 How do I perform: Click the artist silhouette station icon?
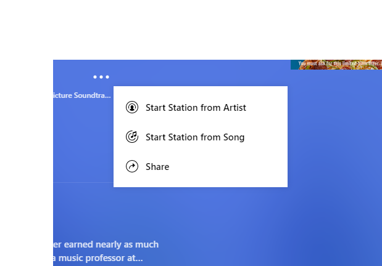tap(131, 108)
